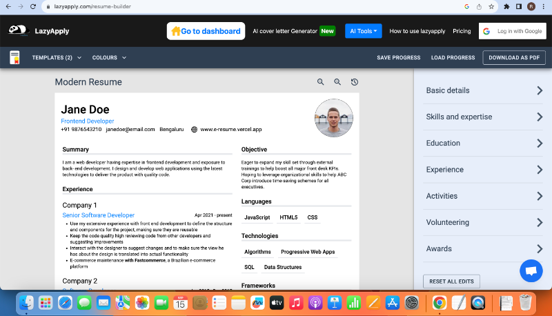
Task: Bookmark this page with the star icon
Action: click(491, 6)
